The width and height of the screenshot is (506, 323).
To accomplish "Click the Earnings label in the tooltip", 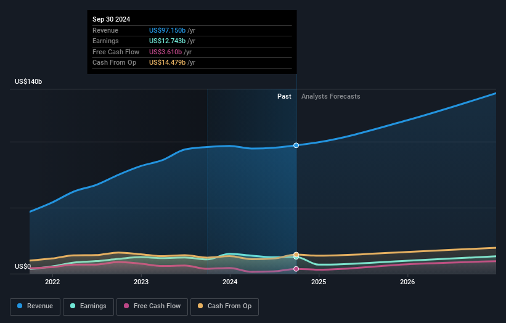I will [105, 41].
